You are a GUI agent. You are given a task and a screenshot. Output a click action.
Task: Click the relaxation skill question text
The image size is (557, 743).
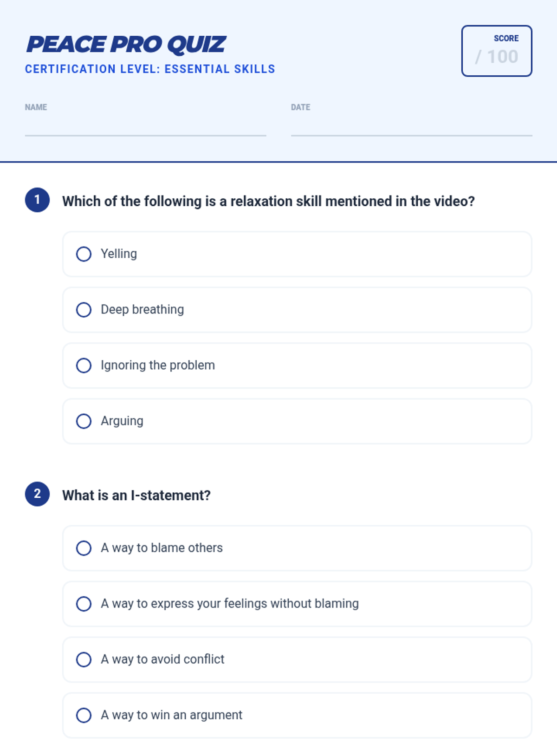click(x=268, y=202)
